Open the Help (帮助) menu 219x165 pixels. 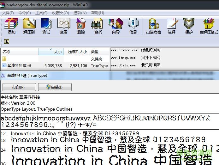(x=98, y=13)
